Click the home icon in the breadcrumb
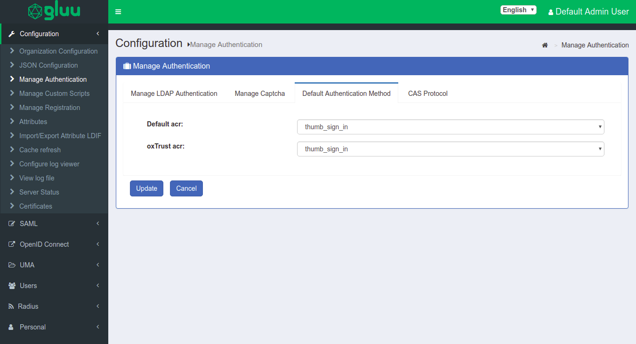 coord(545,45)
